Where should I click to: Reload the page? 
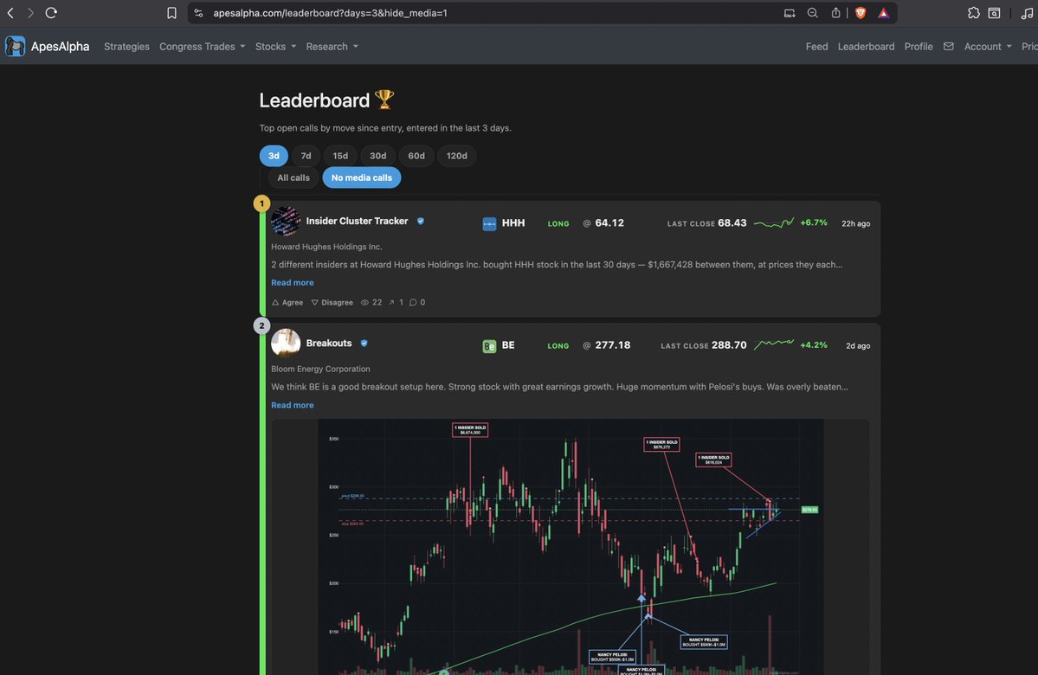click(x=51, y=13)
